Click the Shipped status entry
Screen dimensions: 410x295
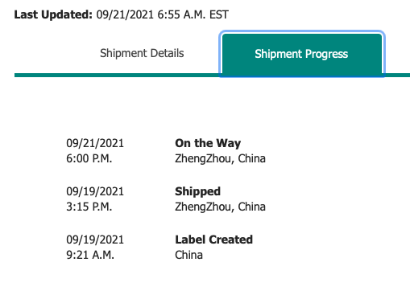click(x=197, y=191)
